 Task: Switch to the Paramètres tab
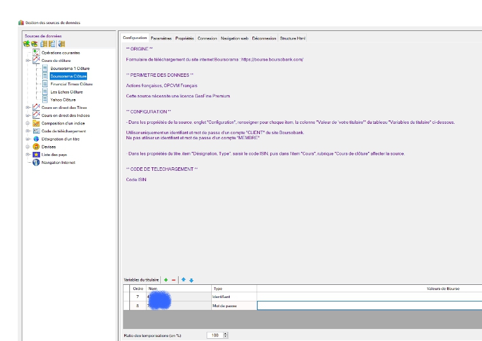click(161, 38)
